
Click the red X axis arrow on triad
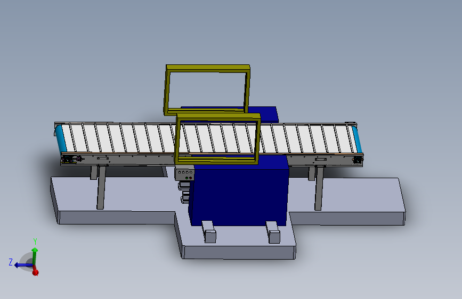tap(35, 272)
